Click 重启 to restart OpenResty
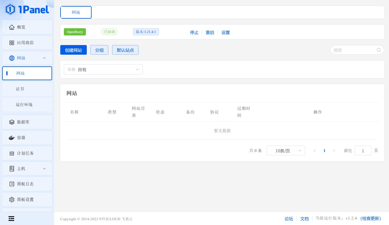Image resolution: width=389 pixels, height=225 pixels. click(210, 32)
